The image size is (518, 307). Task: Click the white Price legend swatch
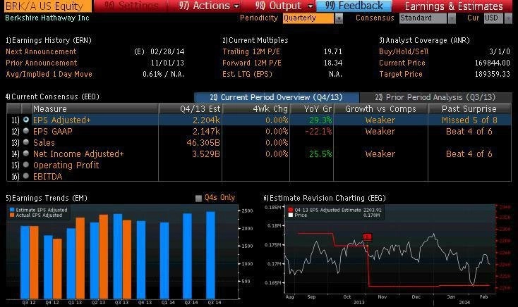click(290, 215)
